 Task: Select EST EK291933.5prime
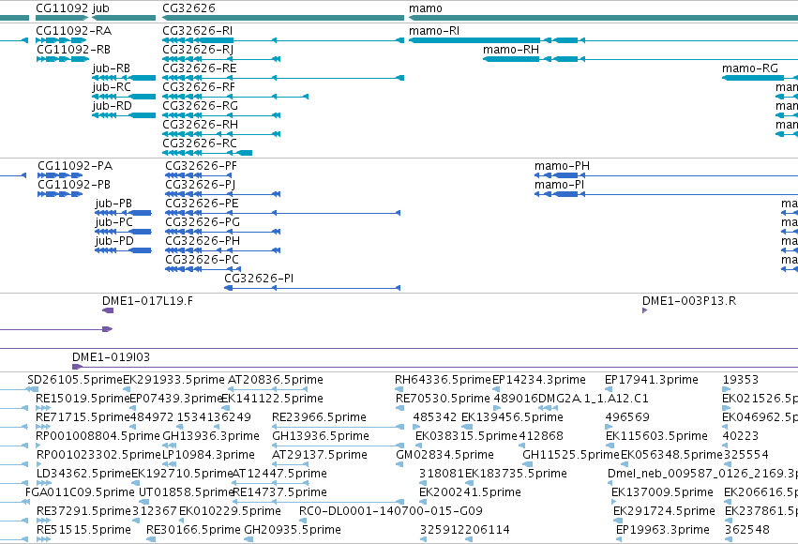(174, 380)
